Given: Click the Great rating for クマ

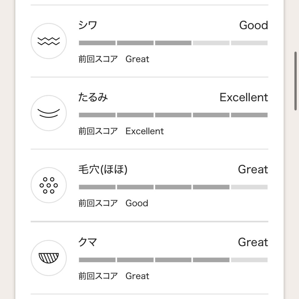Looking at the screenshot, I should pyautogui.click(x=253, y=242).
